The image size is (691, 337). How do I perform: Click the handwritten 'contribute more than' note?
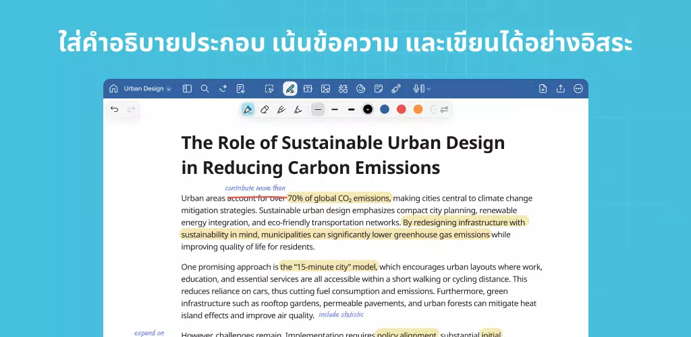255,188
